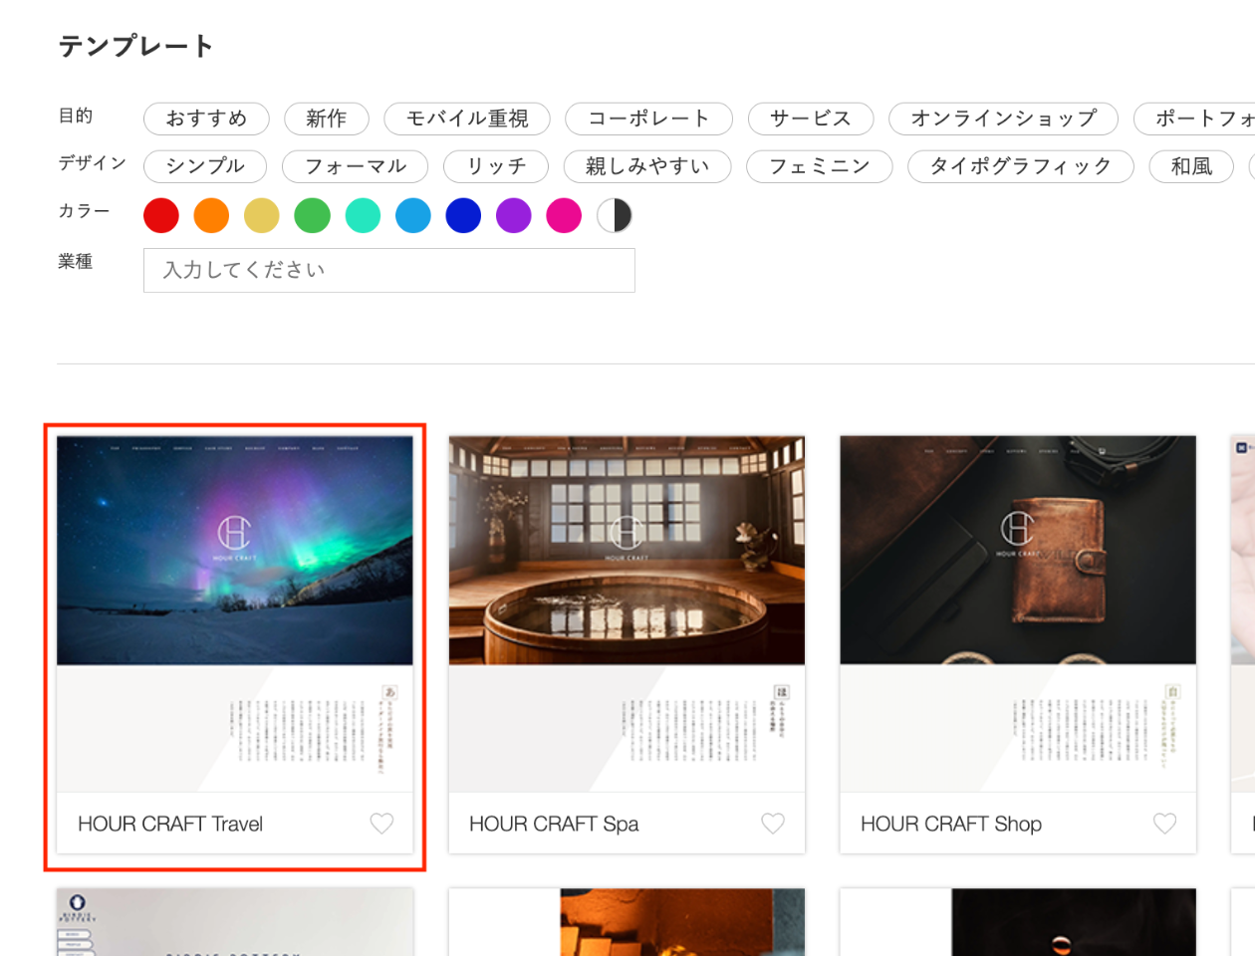This screenshot has height=956, width=1255.
Task: Favorite the HOUR CRAFT Travel template heart
Action: [x=381, y=824]
